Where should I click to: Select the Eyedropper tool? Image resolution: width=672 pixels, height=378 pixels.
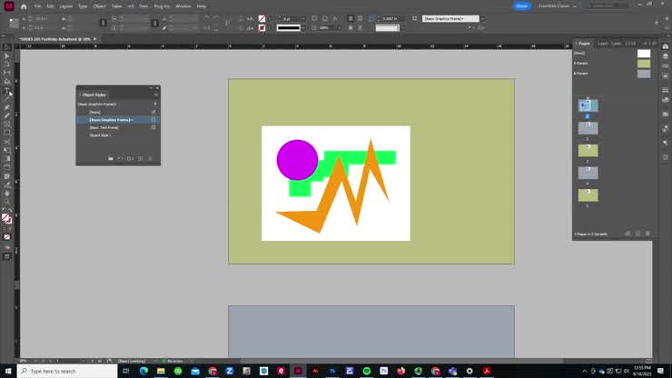7,185
